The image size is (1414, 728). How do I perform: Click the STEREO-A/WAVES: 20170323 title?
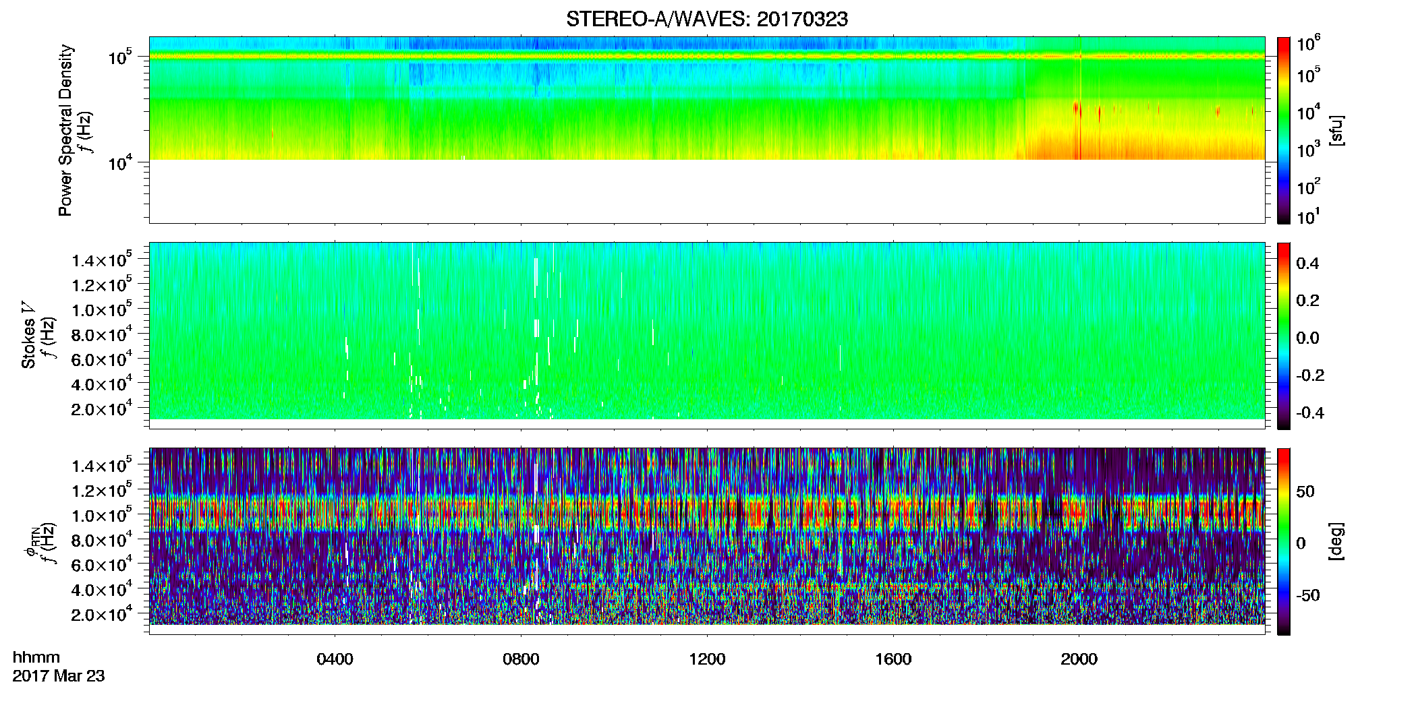(x=706, y=20)
